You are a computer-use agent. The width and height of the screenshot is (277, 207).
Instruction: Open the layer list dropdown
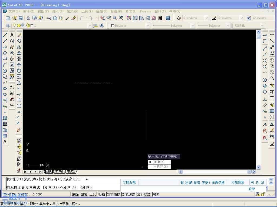pos(90,26)
